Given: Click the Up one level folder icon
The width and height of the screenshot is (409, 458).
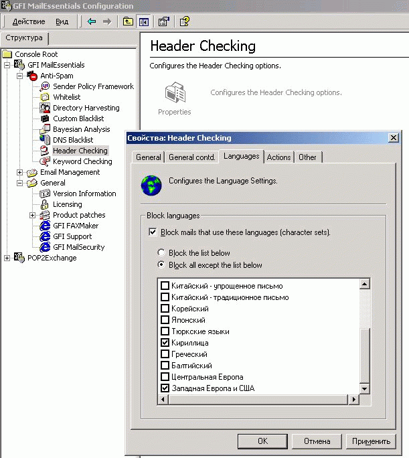Looking at the screenshot, I should [x=128, y=21].
